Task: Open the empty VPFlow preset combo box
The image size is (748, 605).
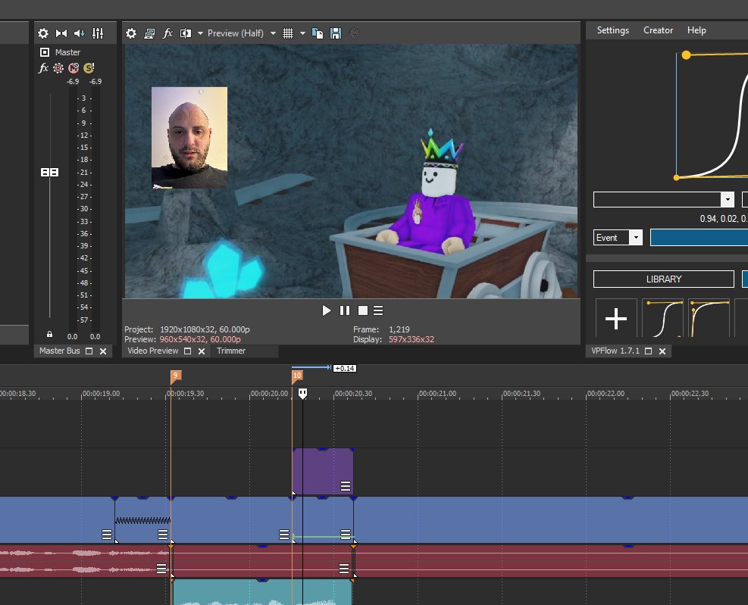Action: 663,199
